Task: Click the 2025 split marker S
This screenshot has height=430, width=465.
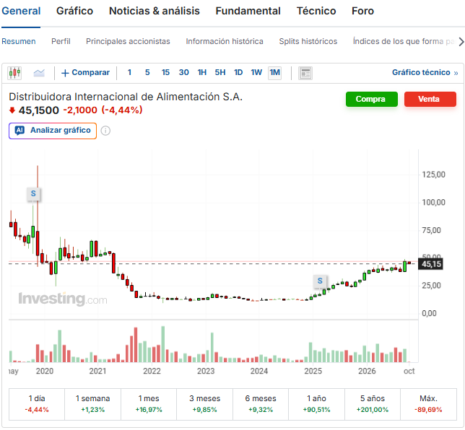Action: (320, 281)
